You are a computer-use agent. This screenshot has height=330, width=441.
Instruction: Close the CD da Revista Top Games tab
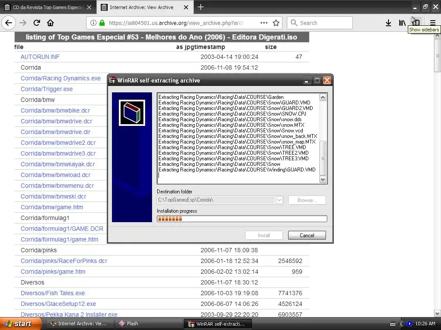(89, 7)
